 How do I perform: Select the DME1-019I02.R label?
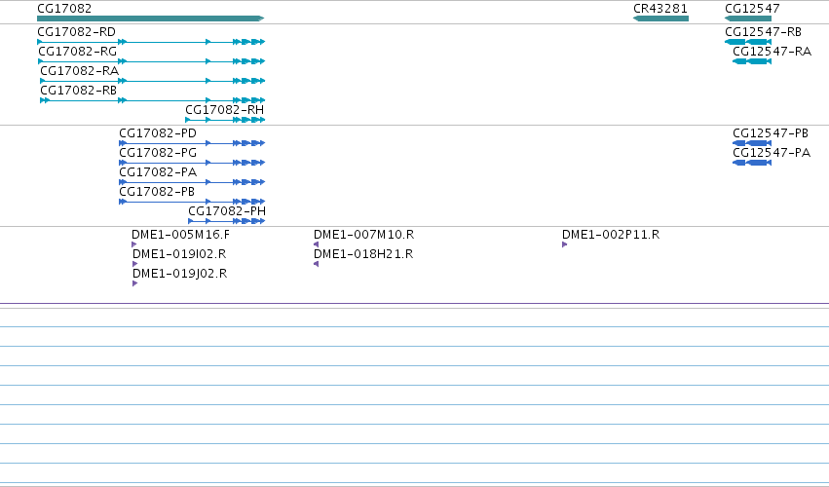(x=179, y=254)
